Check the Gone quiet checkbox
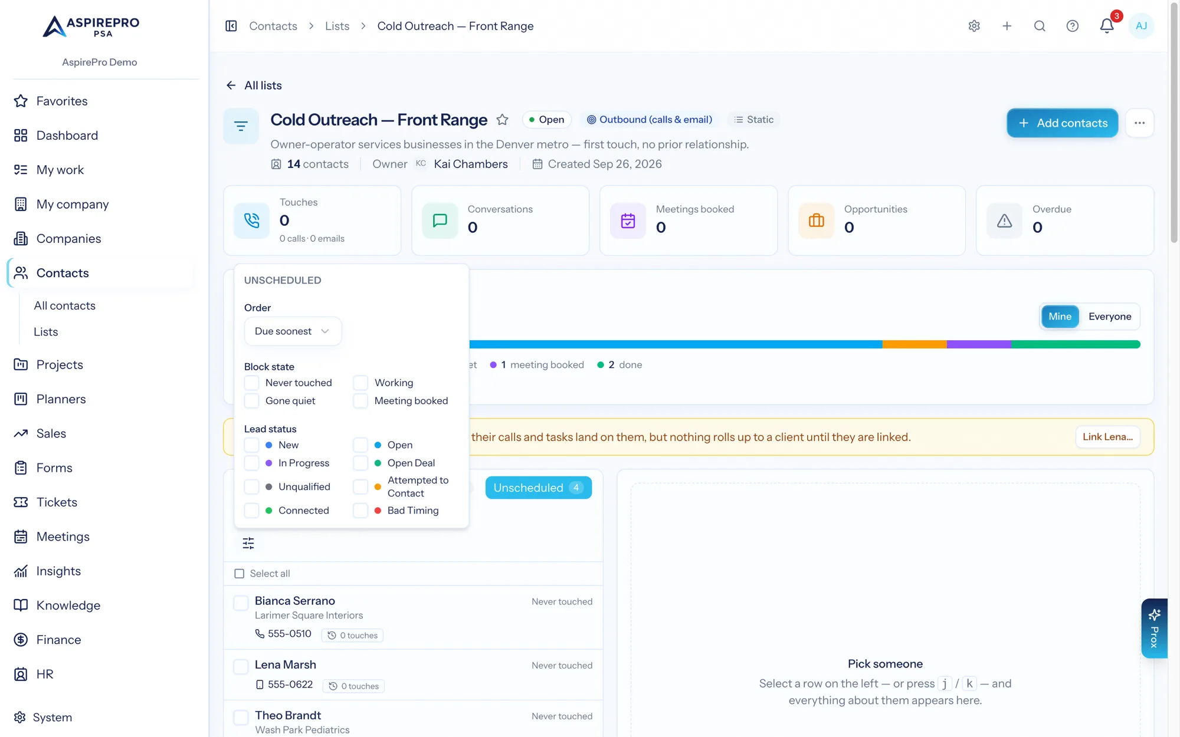Viewport: 1180px width, 737px height. (252, 401)
